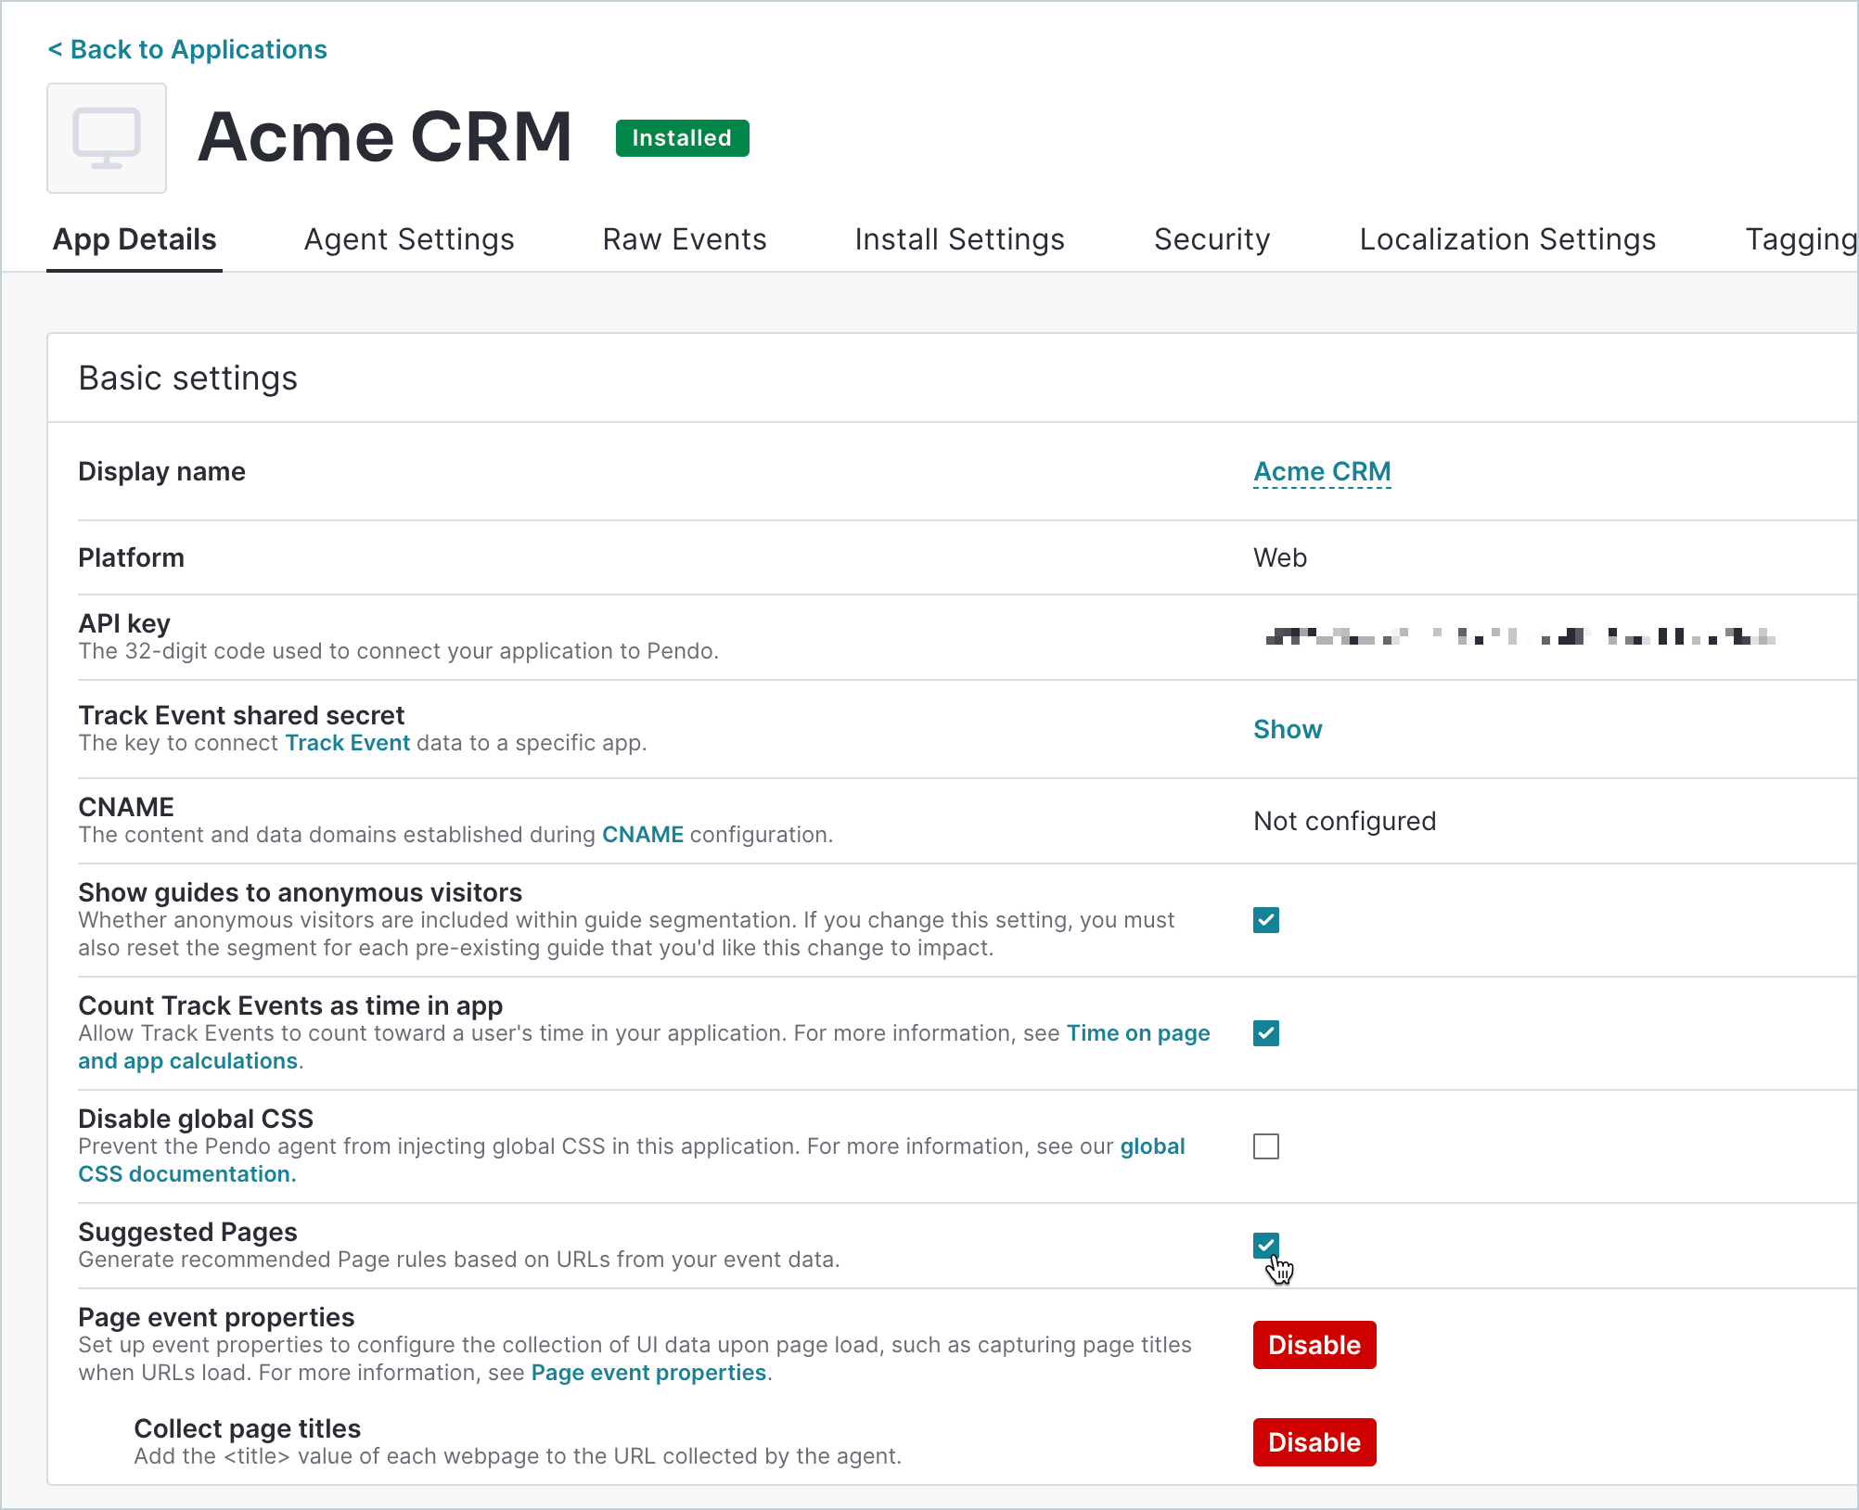Click the 'Suggested Pages' label
1859x1510 pixels.
[187, 1232]
